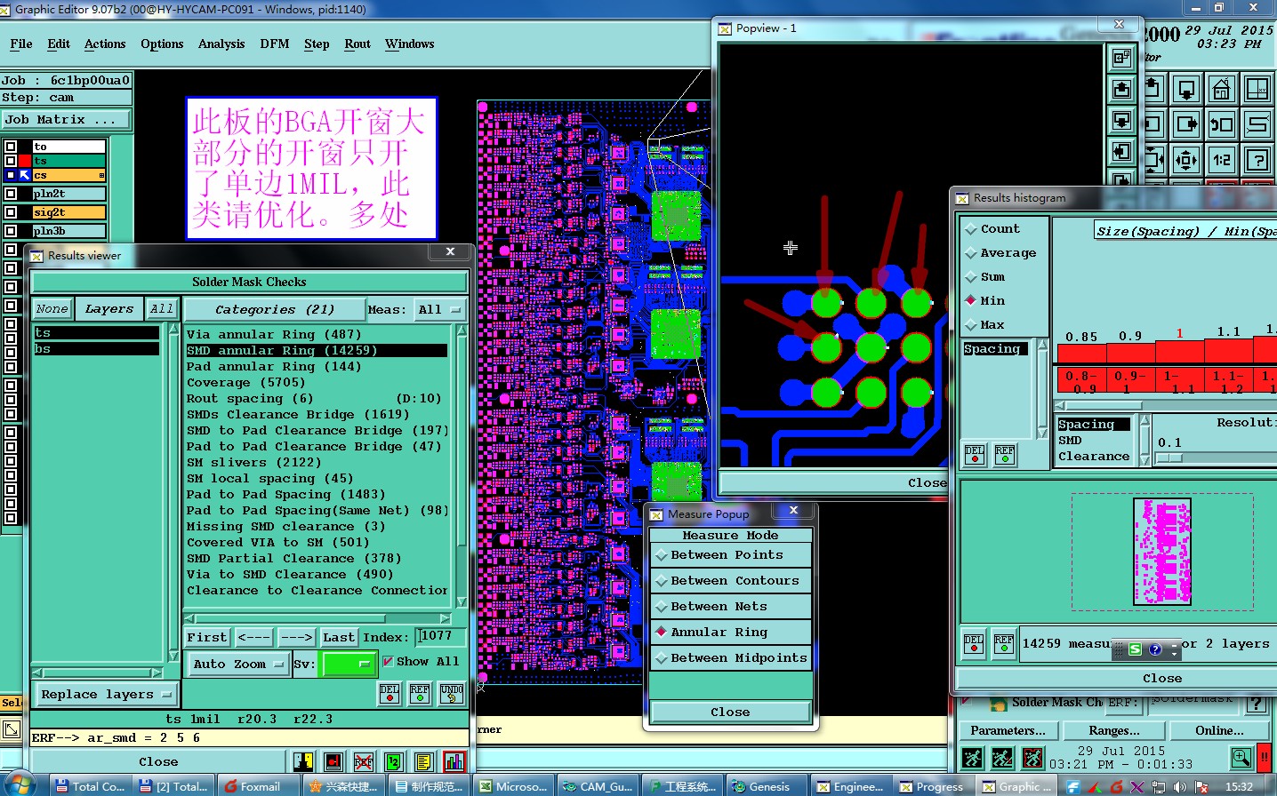
Task: Click the undo rectangle view icon
Action: pyautogui.click(x=1222, y=124)
